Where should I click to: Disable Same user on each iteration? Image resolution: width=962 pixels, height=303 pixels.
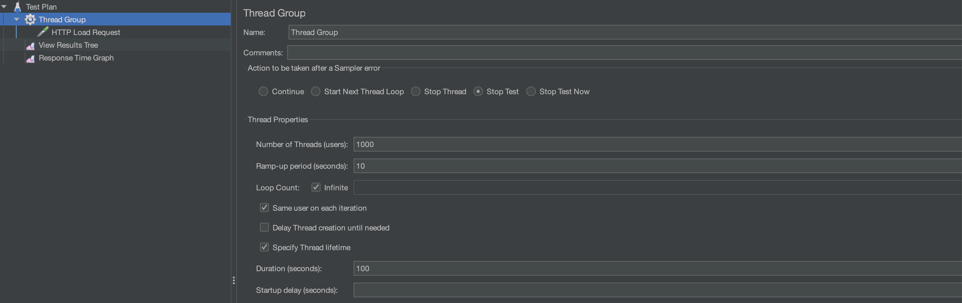(264, 208)
